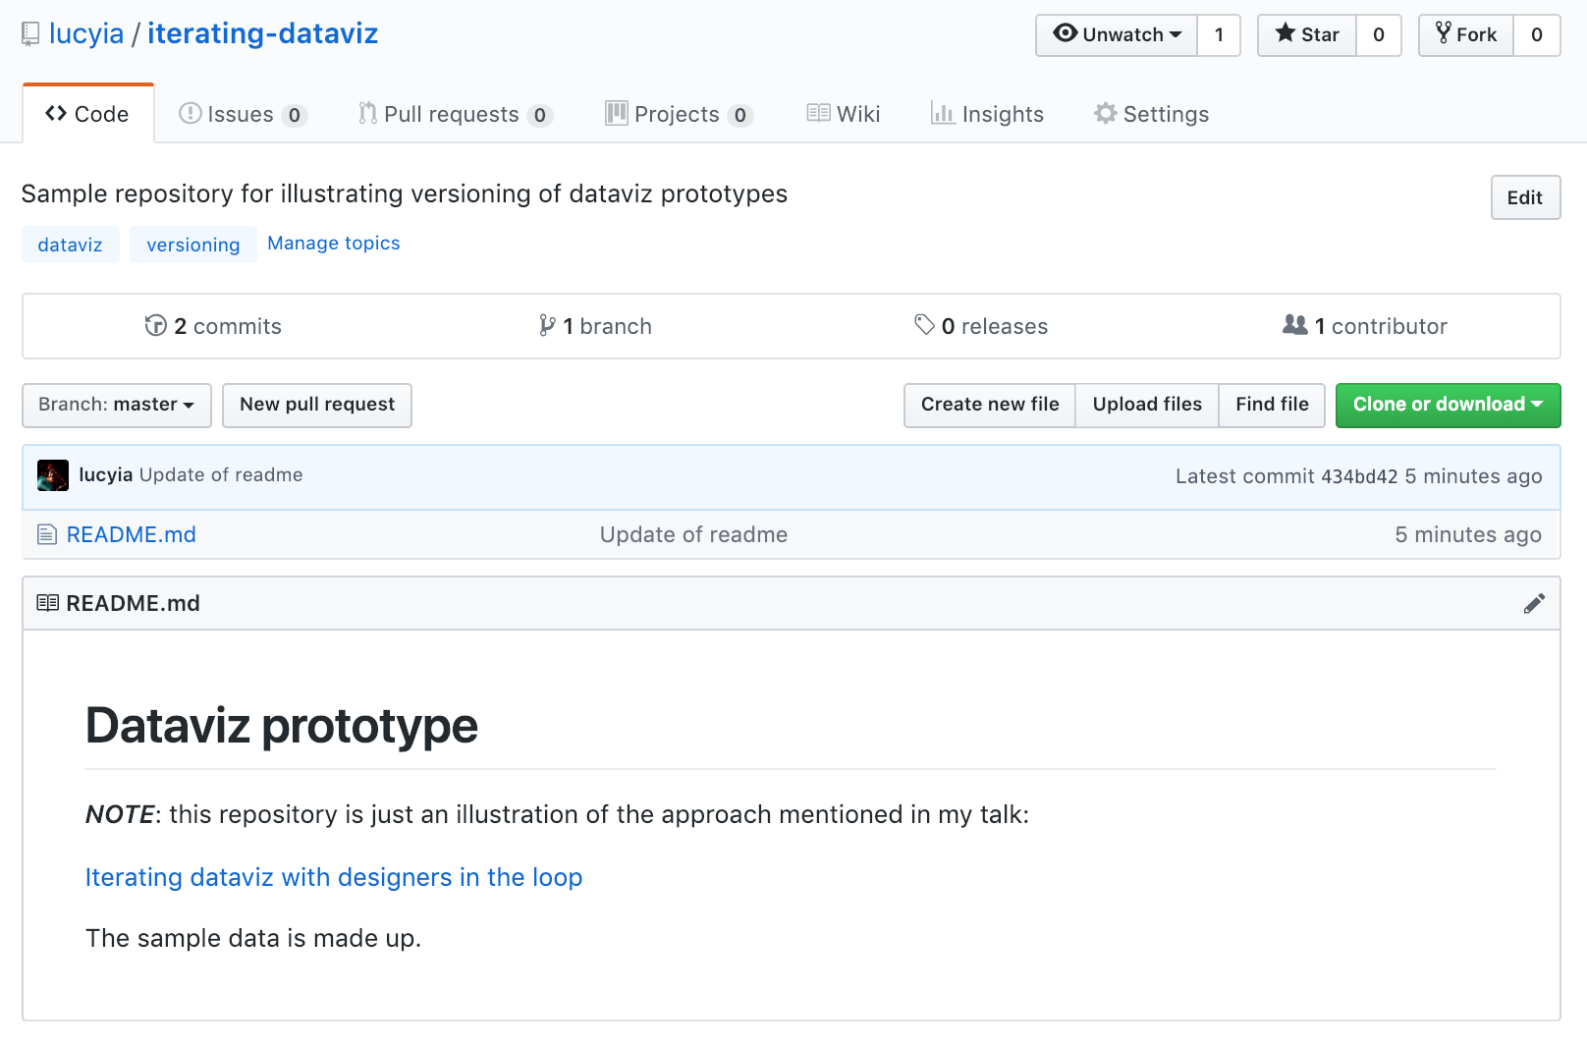Image resolution: width=1587 pixels, height=1045 pixels.
Task: Click the branch icon next to 1 branch
Action: pyautogui.click(x=547, y=325)
